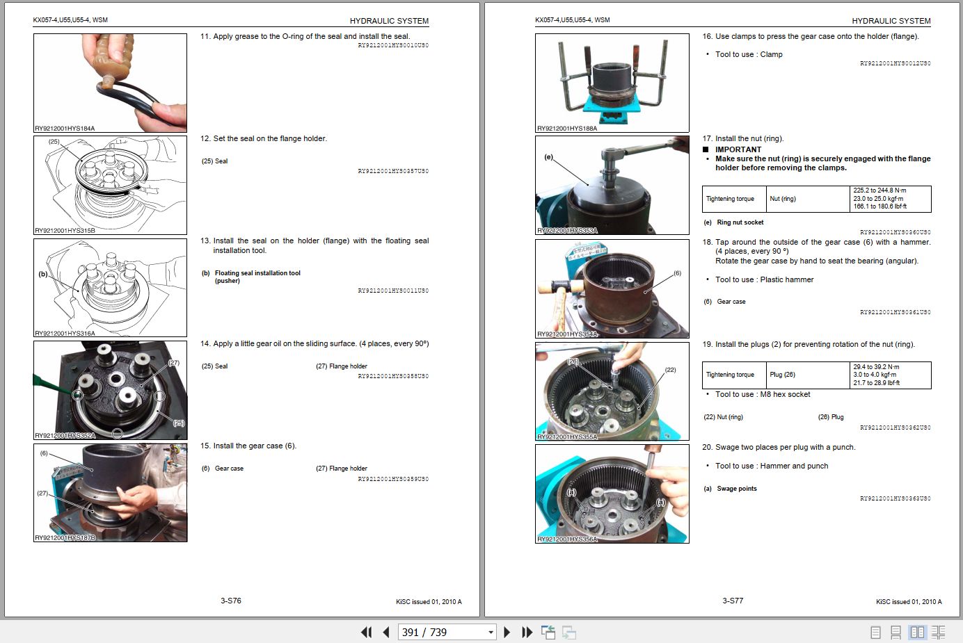Return to the previous view
This screenshot has height=643, width=963.
pyautogui.click(x=548, y=632)
